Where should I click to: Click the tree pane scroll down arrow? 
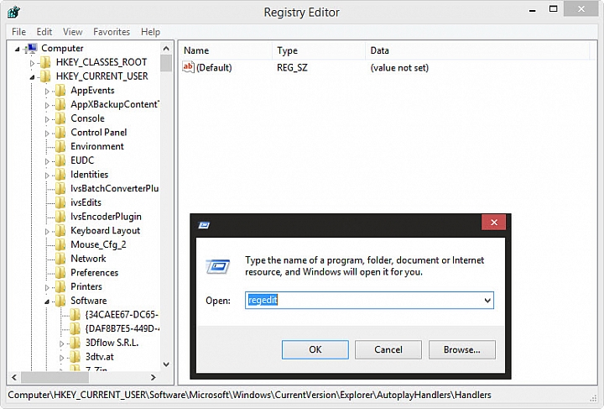click(166, 364)
